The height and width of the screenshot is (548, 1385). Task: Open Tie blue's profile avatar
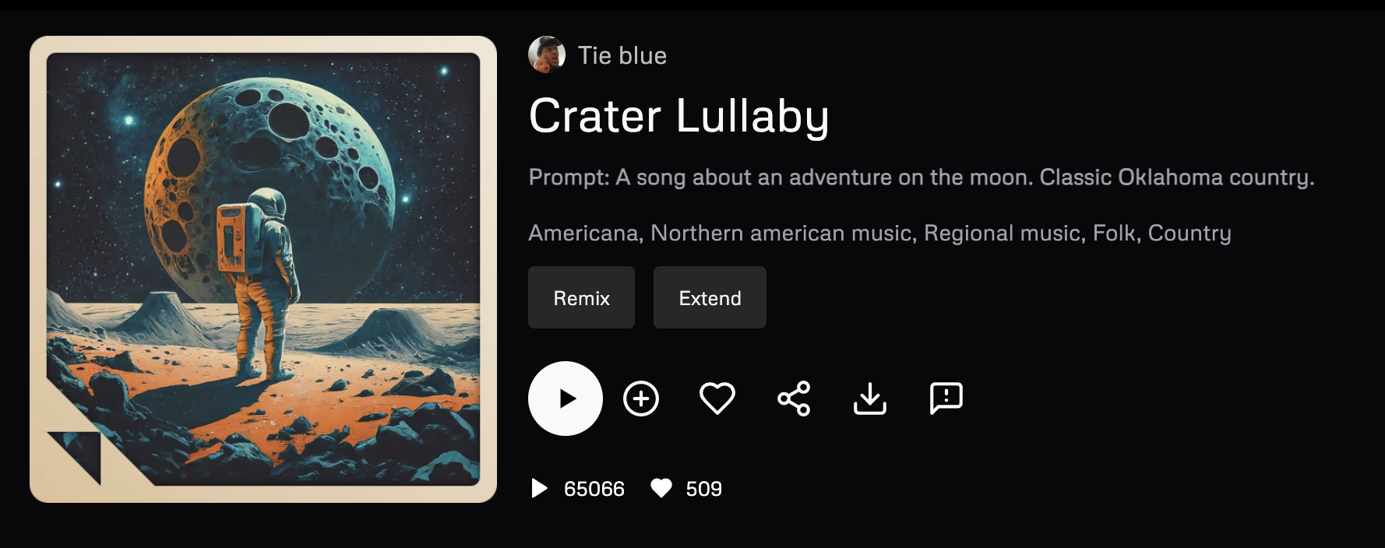547,54
